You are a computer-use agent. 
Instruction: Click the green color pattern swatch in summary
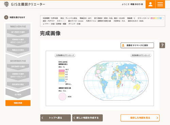coord(158,18)
